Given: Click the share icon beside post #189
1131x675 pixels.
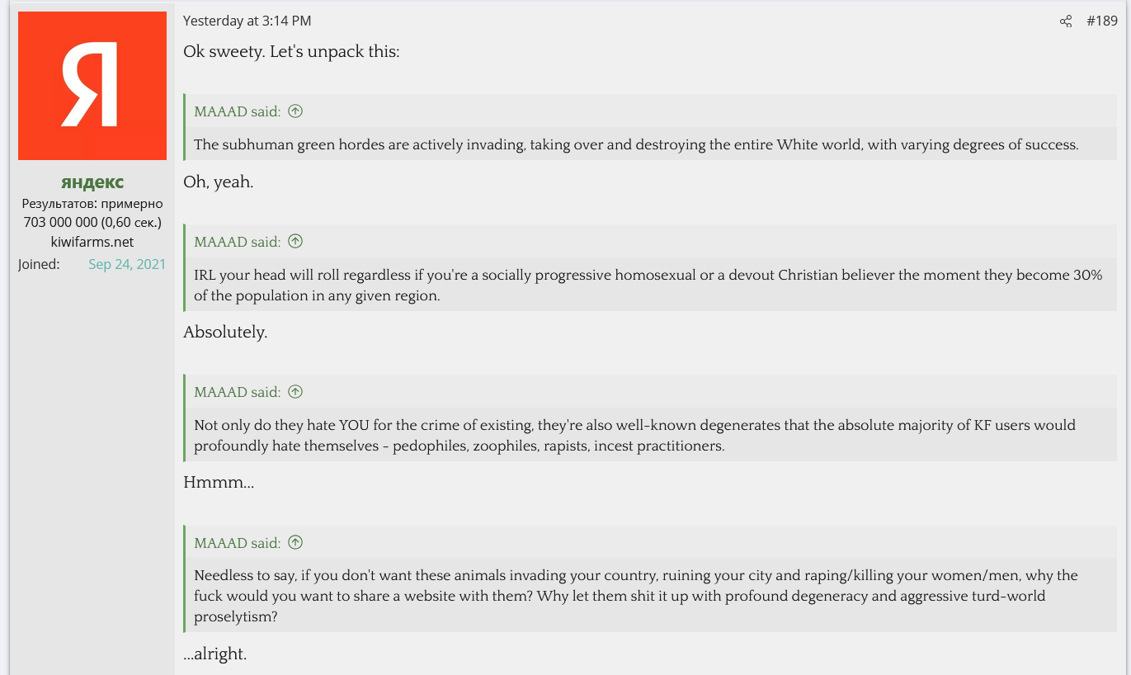Looking at the screenshot, I should pyautogui.click(x=1065, y=21).
